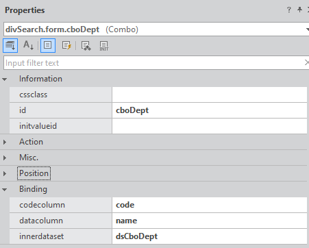Collapse the Binding section

(x=5, y=190)
